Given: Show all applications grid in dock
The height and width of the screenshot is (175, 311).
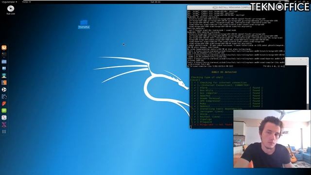Looking at the screenshot, I should pyautogui.click(x=4, y=132).
